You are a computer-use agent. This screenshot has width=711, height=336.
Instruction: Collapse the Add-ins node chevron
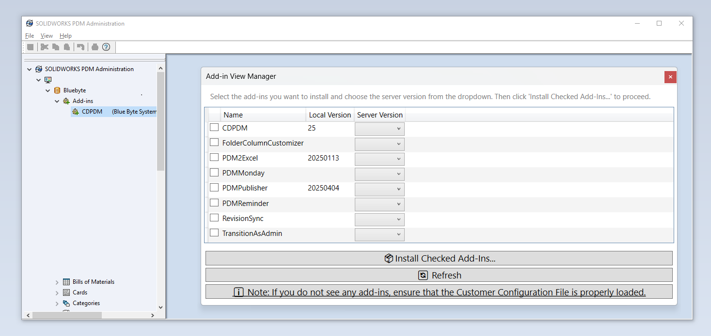pyautogui.click(x=57, y=101)
